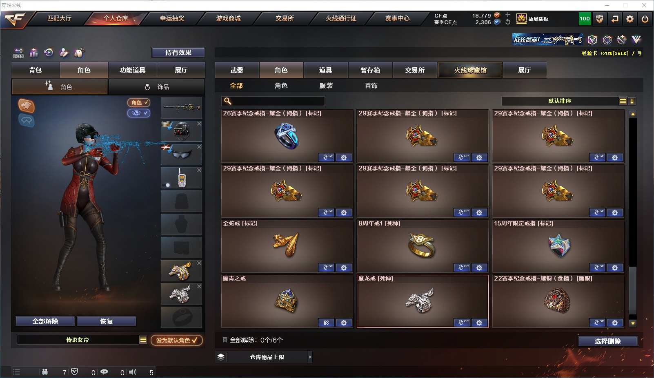Remove the equipped helmet with its X icon

pyautogui.click(x=199, y=124)
